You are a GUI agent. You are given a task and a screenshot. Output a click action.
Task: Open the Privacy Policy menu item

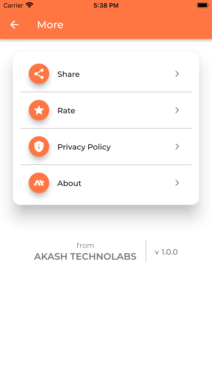(x=84, y=147)
